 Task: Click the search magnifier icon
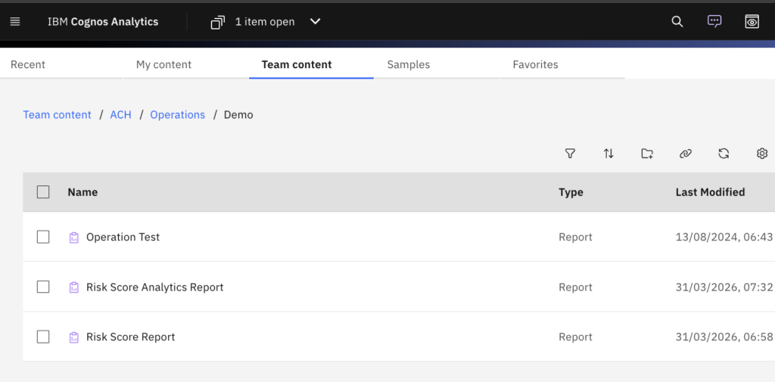tap(677, 22)
